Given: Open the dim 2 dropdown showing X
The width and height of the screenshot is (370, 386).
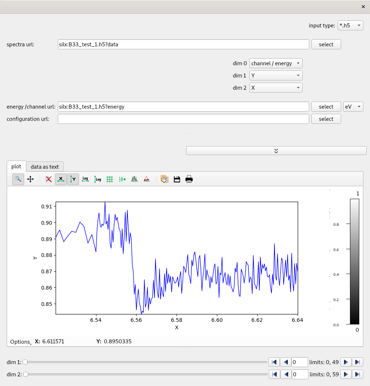Looking at the screenshot, I should [x=276, y=88].
